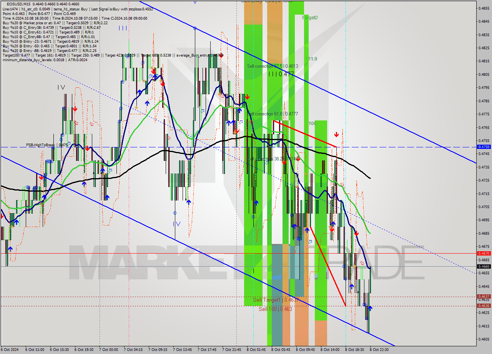The width and height of the screenshot is (492, 354).
Task: Select the red 0.4670 price tag
Action: pos(484,253)
